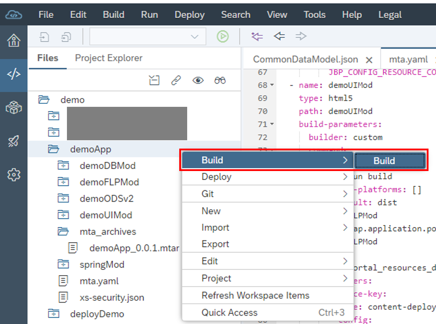This screenshot has height=324, width=436.
Task: Collapse the mta_archives folder
Action: coord(63,231)
